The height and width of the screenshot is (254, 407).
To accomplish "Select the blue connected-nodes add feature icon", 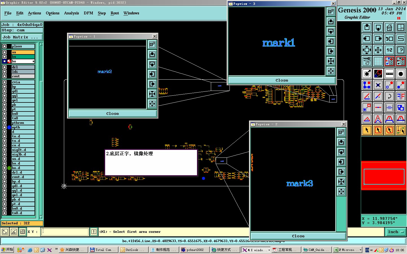I will (x=367, y=85).
